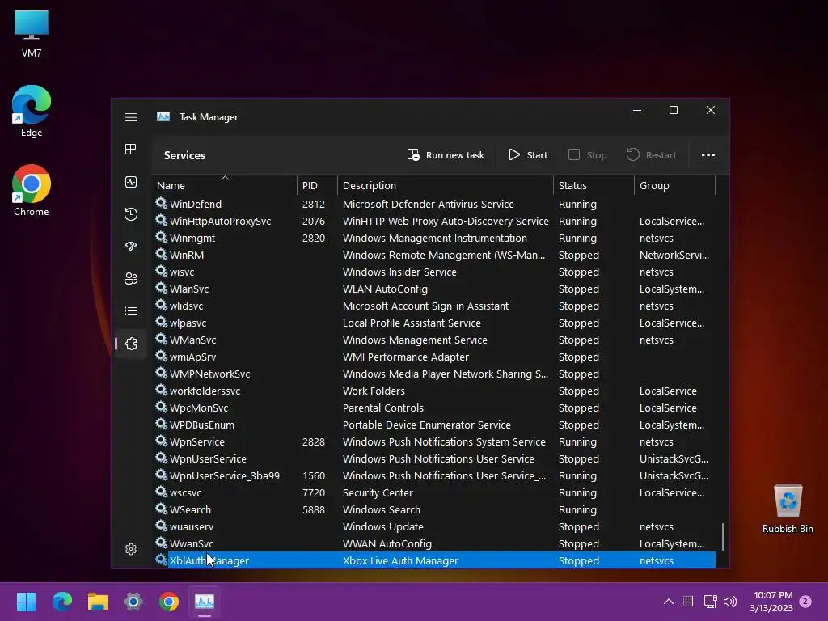The height and width of the screenshot is (621, 828).
Task: Open Task Manager settings gear
Action: [x=131, y=549]
